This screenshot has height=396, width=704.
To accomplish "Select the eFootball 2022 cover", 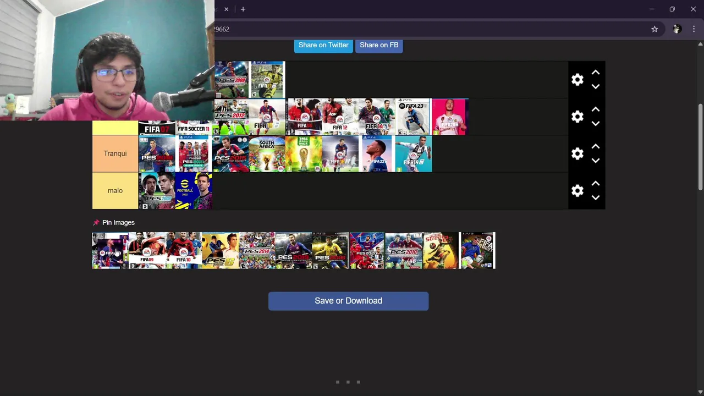I will (x=194, y=190).
